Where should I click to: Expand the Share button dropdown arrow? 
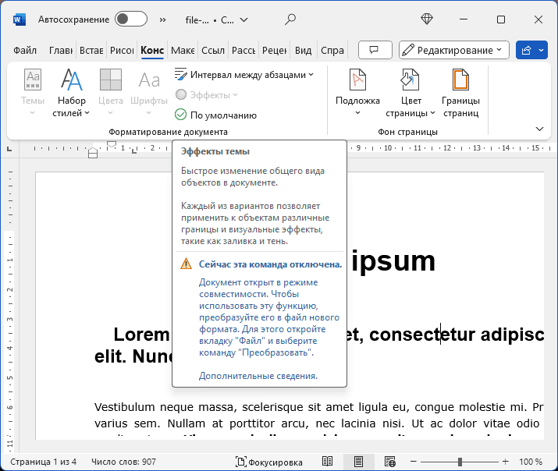coord(542,50)
